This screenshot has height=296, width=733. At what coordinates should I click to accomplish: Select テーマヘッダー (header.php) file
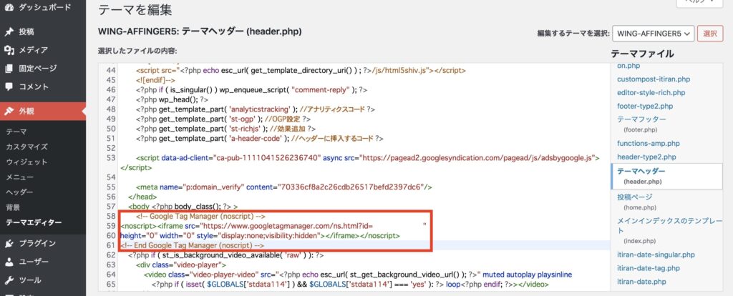click(666, 176)
